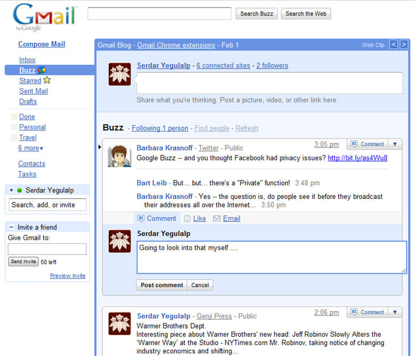Click the Give Gmail to email field

47,249
